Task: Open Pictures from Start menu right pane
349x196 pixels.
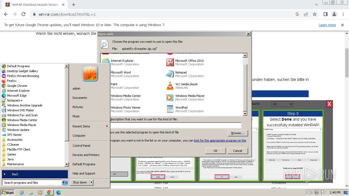Action: (78, 107)
